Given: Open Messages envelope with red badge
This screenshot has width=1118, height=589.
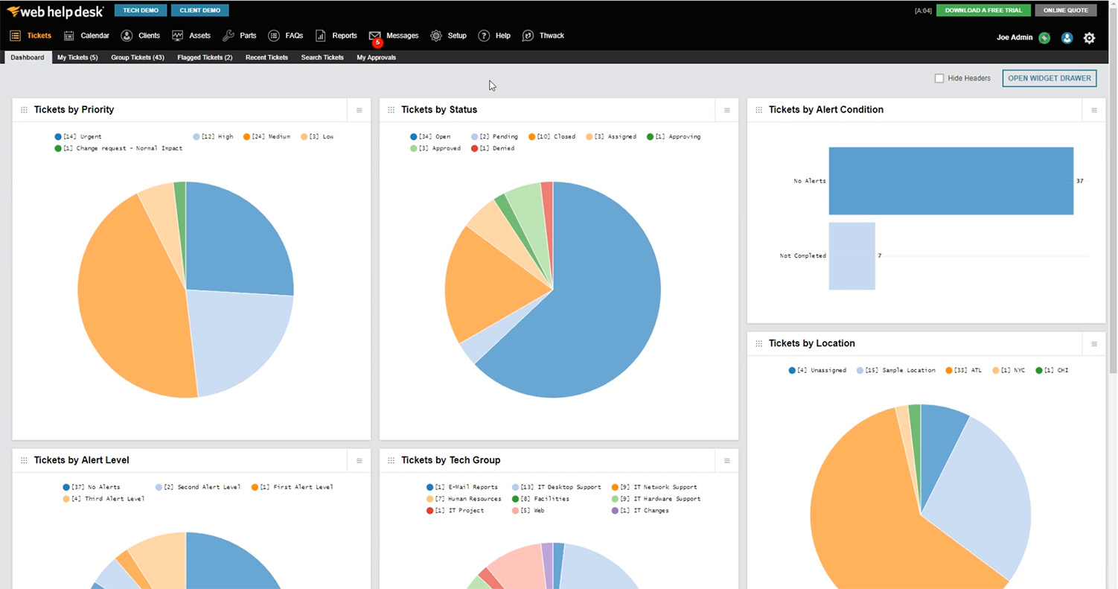Looking at the screenshot, I should [374, 36].
